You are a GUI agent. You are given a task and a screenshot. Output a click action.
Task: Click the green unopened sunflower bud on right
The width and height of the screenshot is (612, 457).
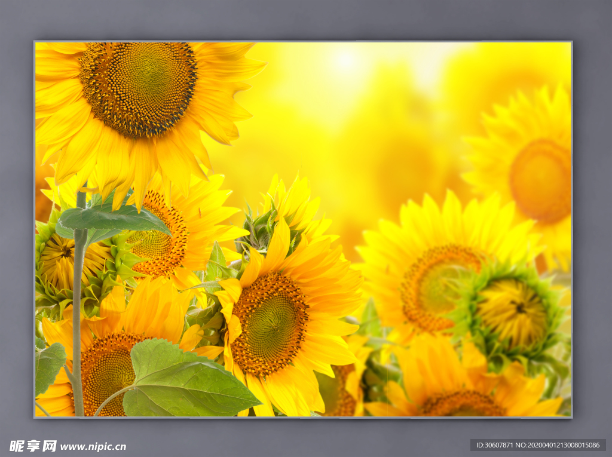[x=512, y=313]
